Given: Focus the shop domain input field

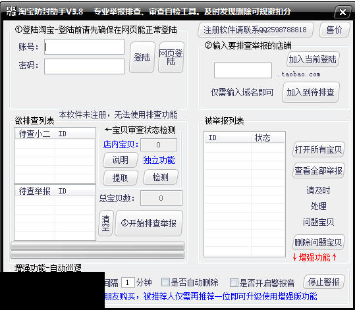Looking at the screenshot, I should click(243, 70).
